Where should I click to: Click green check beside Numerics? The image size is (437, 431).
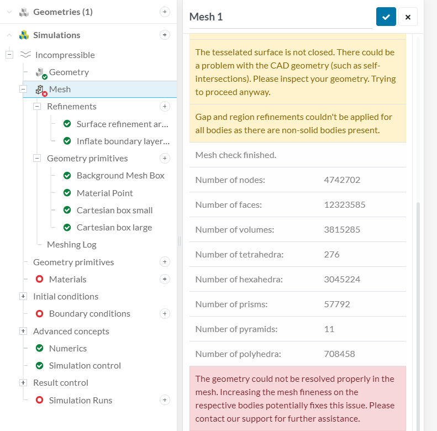[40, 348]
